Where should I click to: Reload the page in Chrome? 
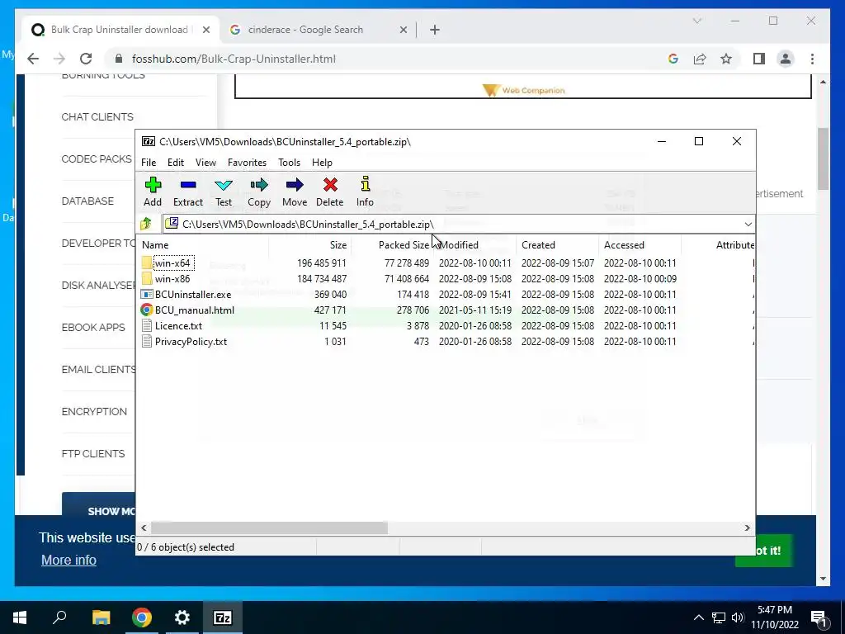86,59
